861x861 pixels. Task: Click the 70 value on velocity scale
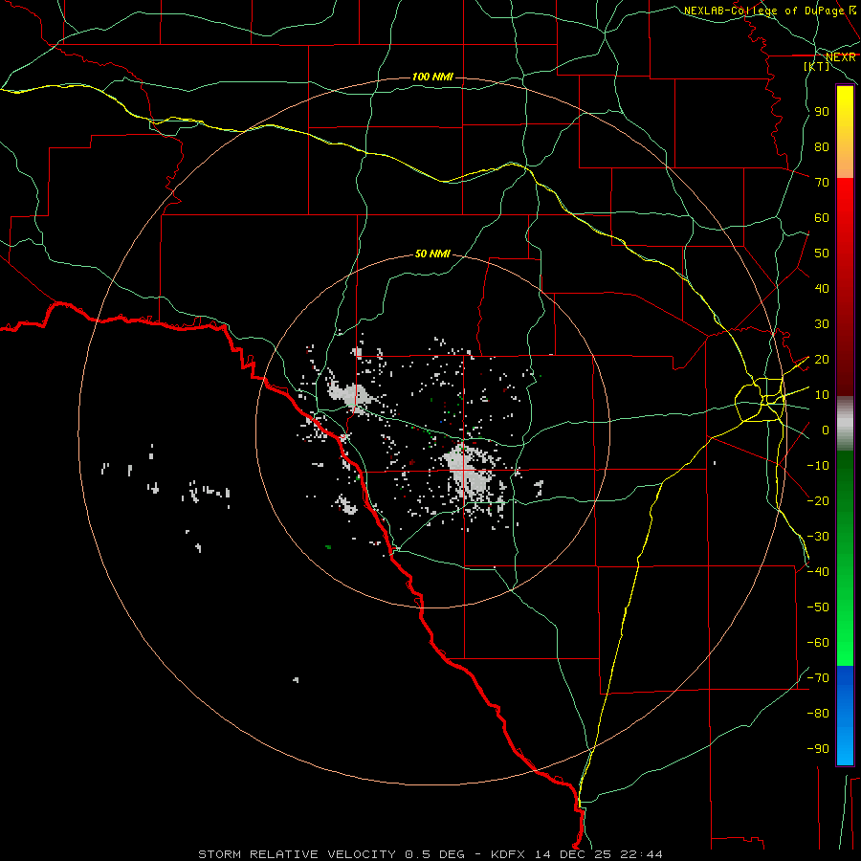[822, 183]
